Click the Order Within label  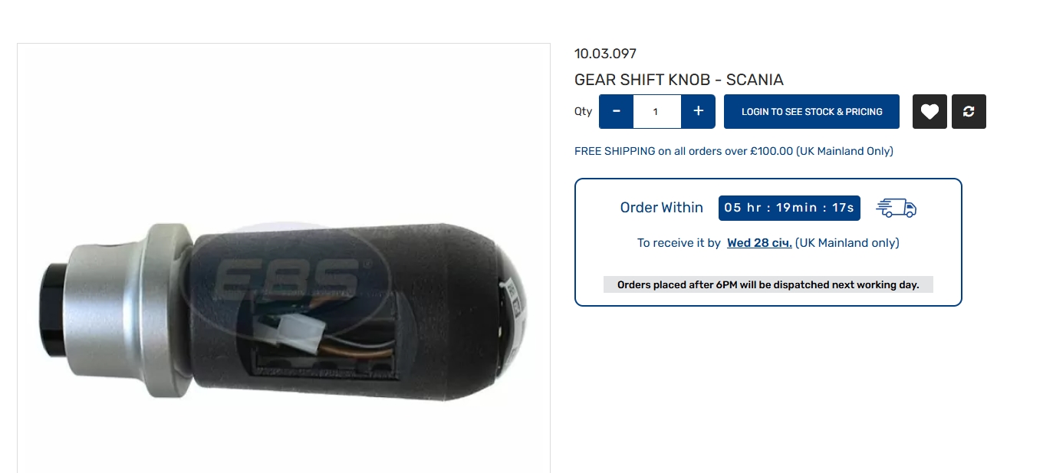[662, 208]
